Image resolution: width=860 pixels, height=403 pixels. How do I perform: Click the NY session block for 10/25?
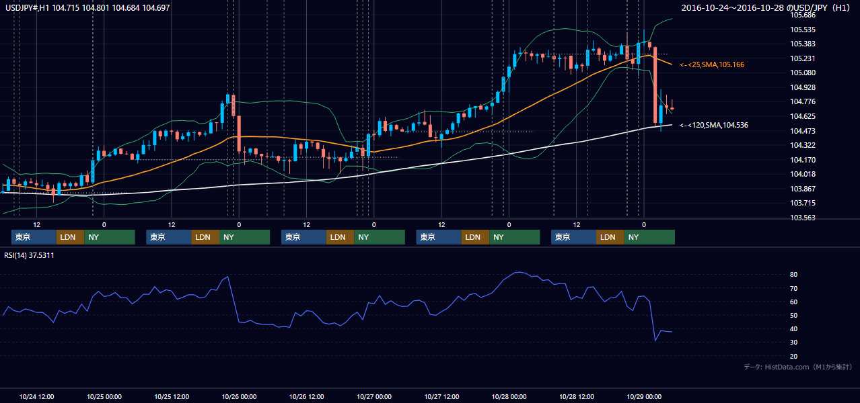pos(245,237)
